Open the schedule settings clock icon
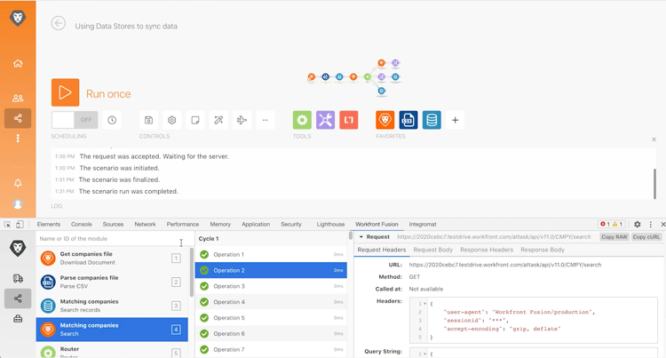This screenshot has height=358, width=666. (x=112, y=120)
